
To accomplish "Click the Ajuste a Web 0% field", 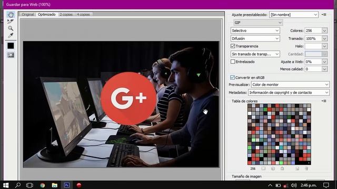I will (313, 62).
